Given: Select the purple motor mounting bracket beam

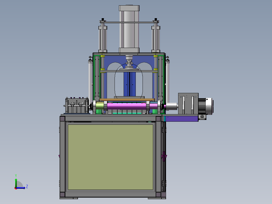Looking at the screenshot, I should point(182,119).
